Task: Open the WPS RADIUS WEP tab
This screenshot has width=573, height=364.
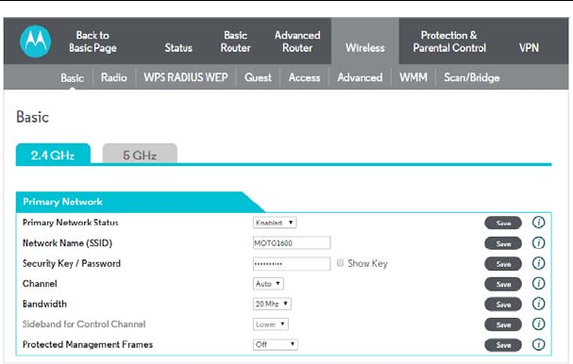Action: [x=186, y=77]
